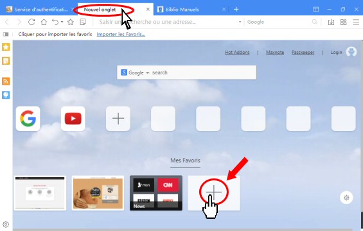Open the YouTube quick access tile
Image resolution: width=363 pixels, height=231 pixels.
[x=73, y=119]
